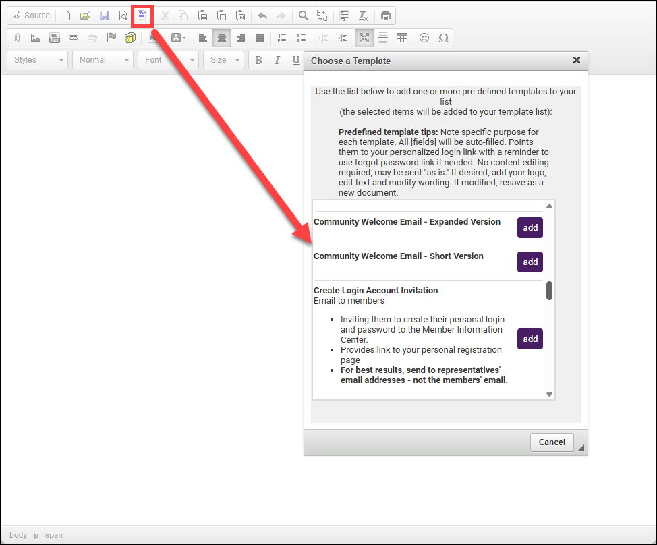The image size is (657, 545).
Task: Add Create Login Account Invitation template
Action: click(530, 339)
